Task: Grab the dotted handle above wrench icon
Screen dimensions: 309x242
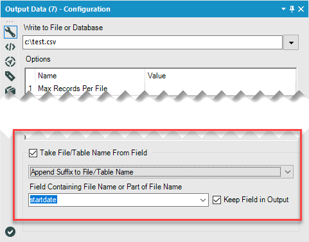Action: pyautogui.click(x=10, y=22)
